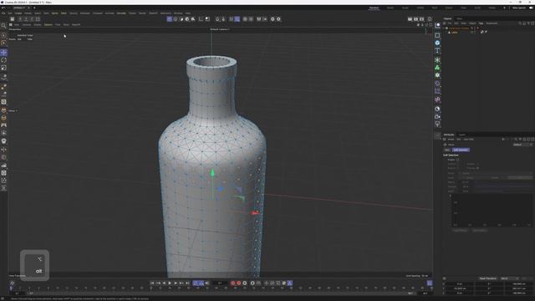The height and width of the screenshot is (301, 535).
Task: Open coordinate mode dropdown beside Reset Transform
Action: pos(509,278)
